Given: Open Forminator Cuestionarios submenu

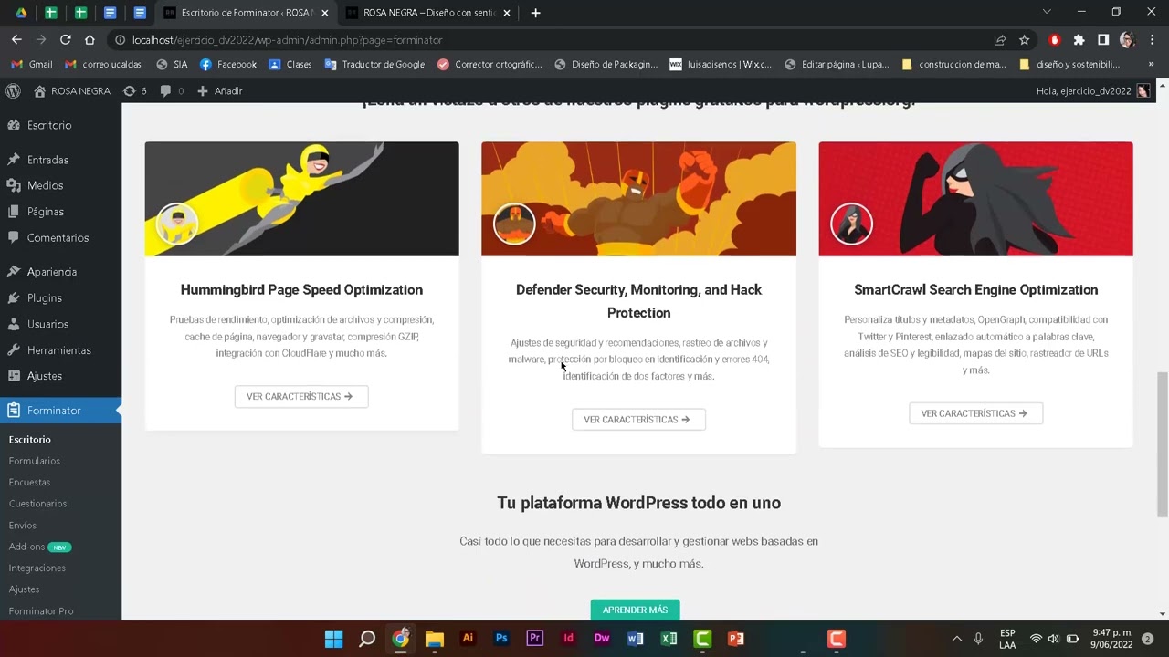Looking at the screenshot, I should (38, 504).
